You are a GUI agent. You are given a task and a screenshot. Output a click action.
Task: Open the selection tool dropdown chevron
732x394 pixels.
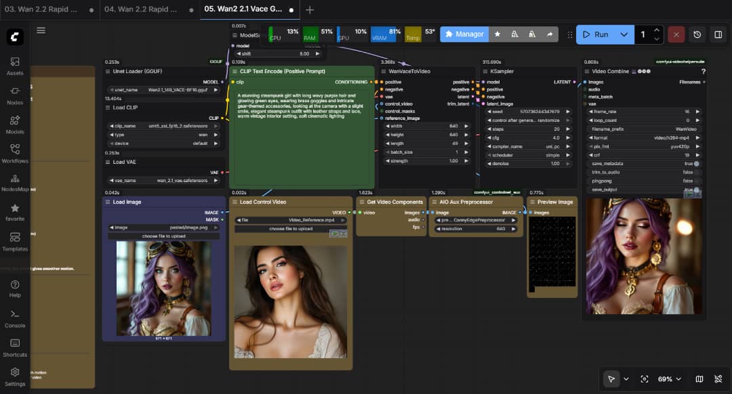(x=626, y=379)
